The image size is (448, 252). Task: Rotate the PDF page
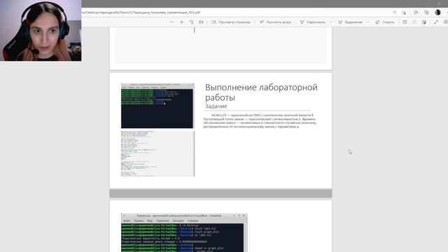(x=191, y=22)
